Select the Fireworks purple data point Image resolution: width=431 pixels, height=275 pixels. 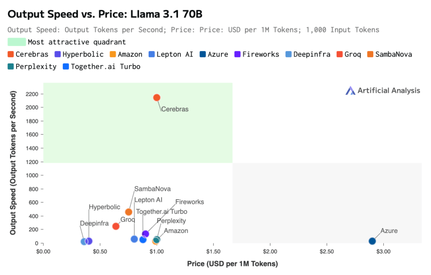pos(145,234)
